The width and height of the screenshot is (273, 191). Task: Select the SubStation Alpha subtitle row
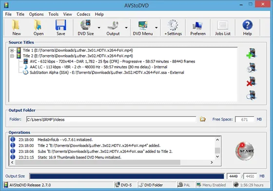107,73
